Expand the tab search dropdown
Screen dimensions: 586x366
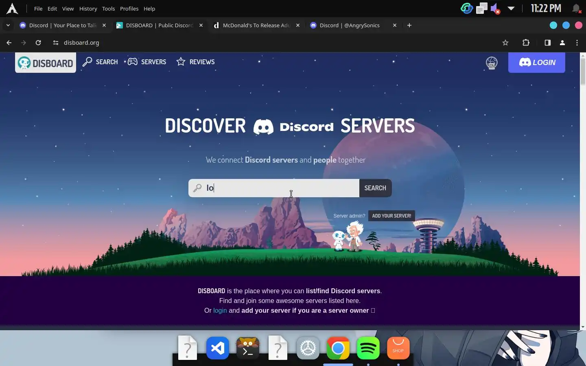8,25
